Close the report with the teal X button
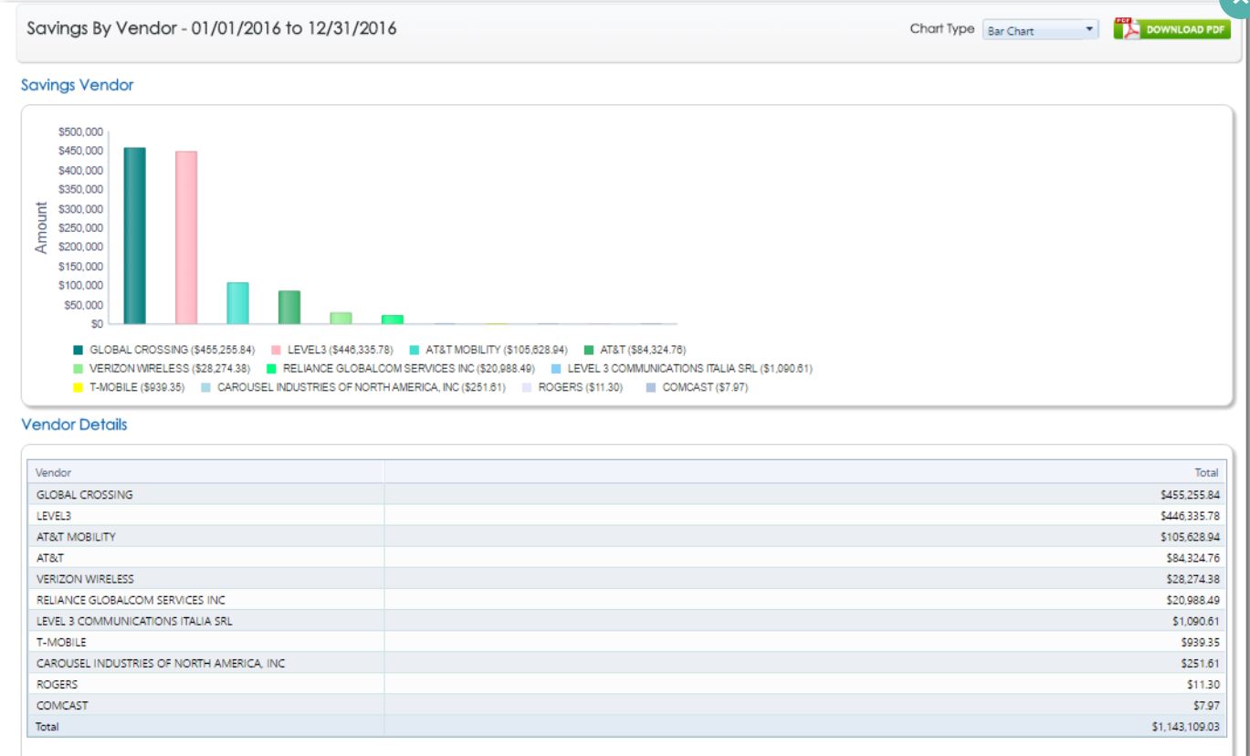 [x=1237, y=5]
